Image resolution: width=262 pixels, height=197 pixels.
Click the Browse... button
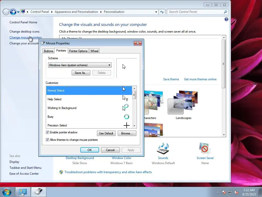tap(127, 133)
